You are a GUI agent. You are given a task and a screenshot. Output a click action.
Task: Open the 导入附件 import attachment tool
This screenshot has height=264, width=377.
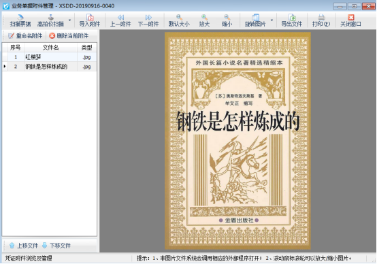pyautogui.click(x=90, y=20)
